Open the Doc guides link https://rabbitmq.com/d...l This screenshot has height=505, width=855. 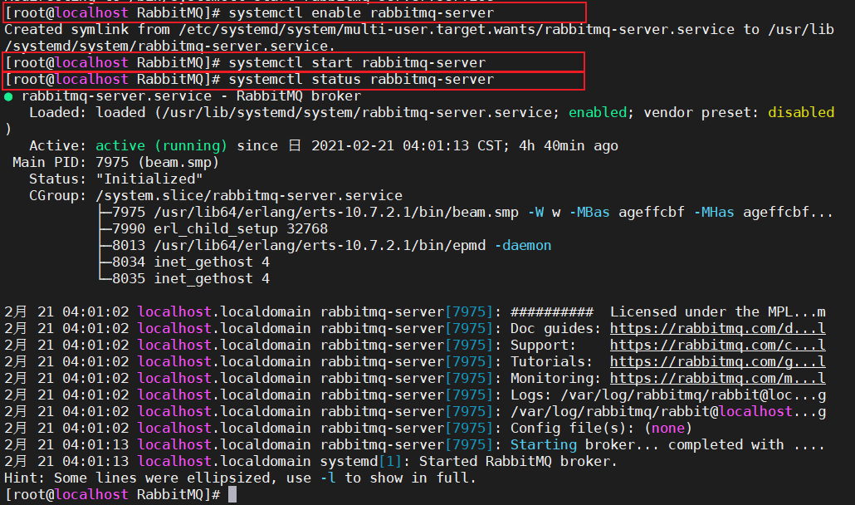click(717, 328)
